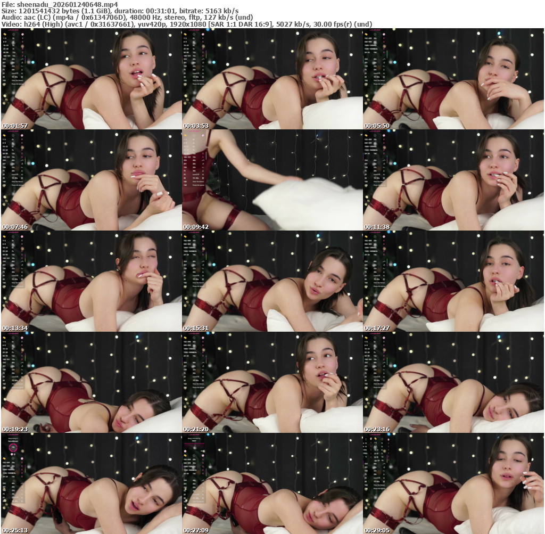Select the frame stamped 00:15:31

[x=272, y=281]
